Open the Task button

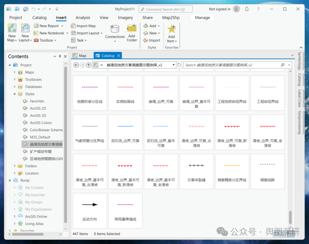click(79, 40)
